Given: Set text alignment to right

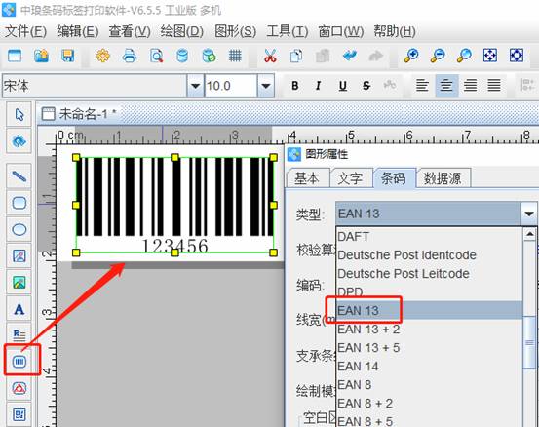Looking at the screenshot, I should tap(470, 85).
